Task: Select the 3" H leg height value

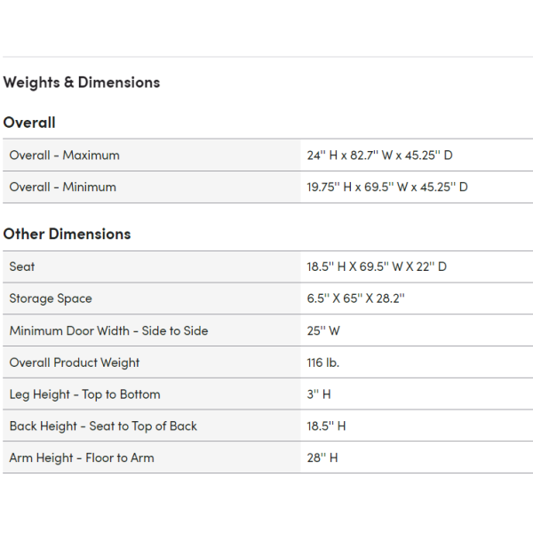Action: (319, 394)
